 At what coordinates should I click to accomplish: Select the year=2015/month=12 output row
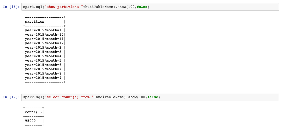tap(44, 43)
